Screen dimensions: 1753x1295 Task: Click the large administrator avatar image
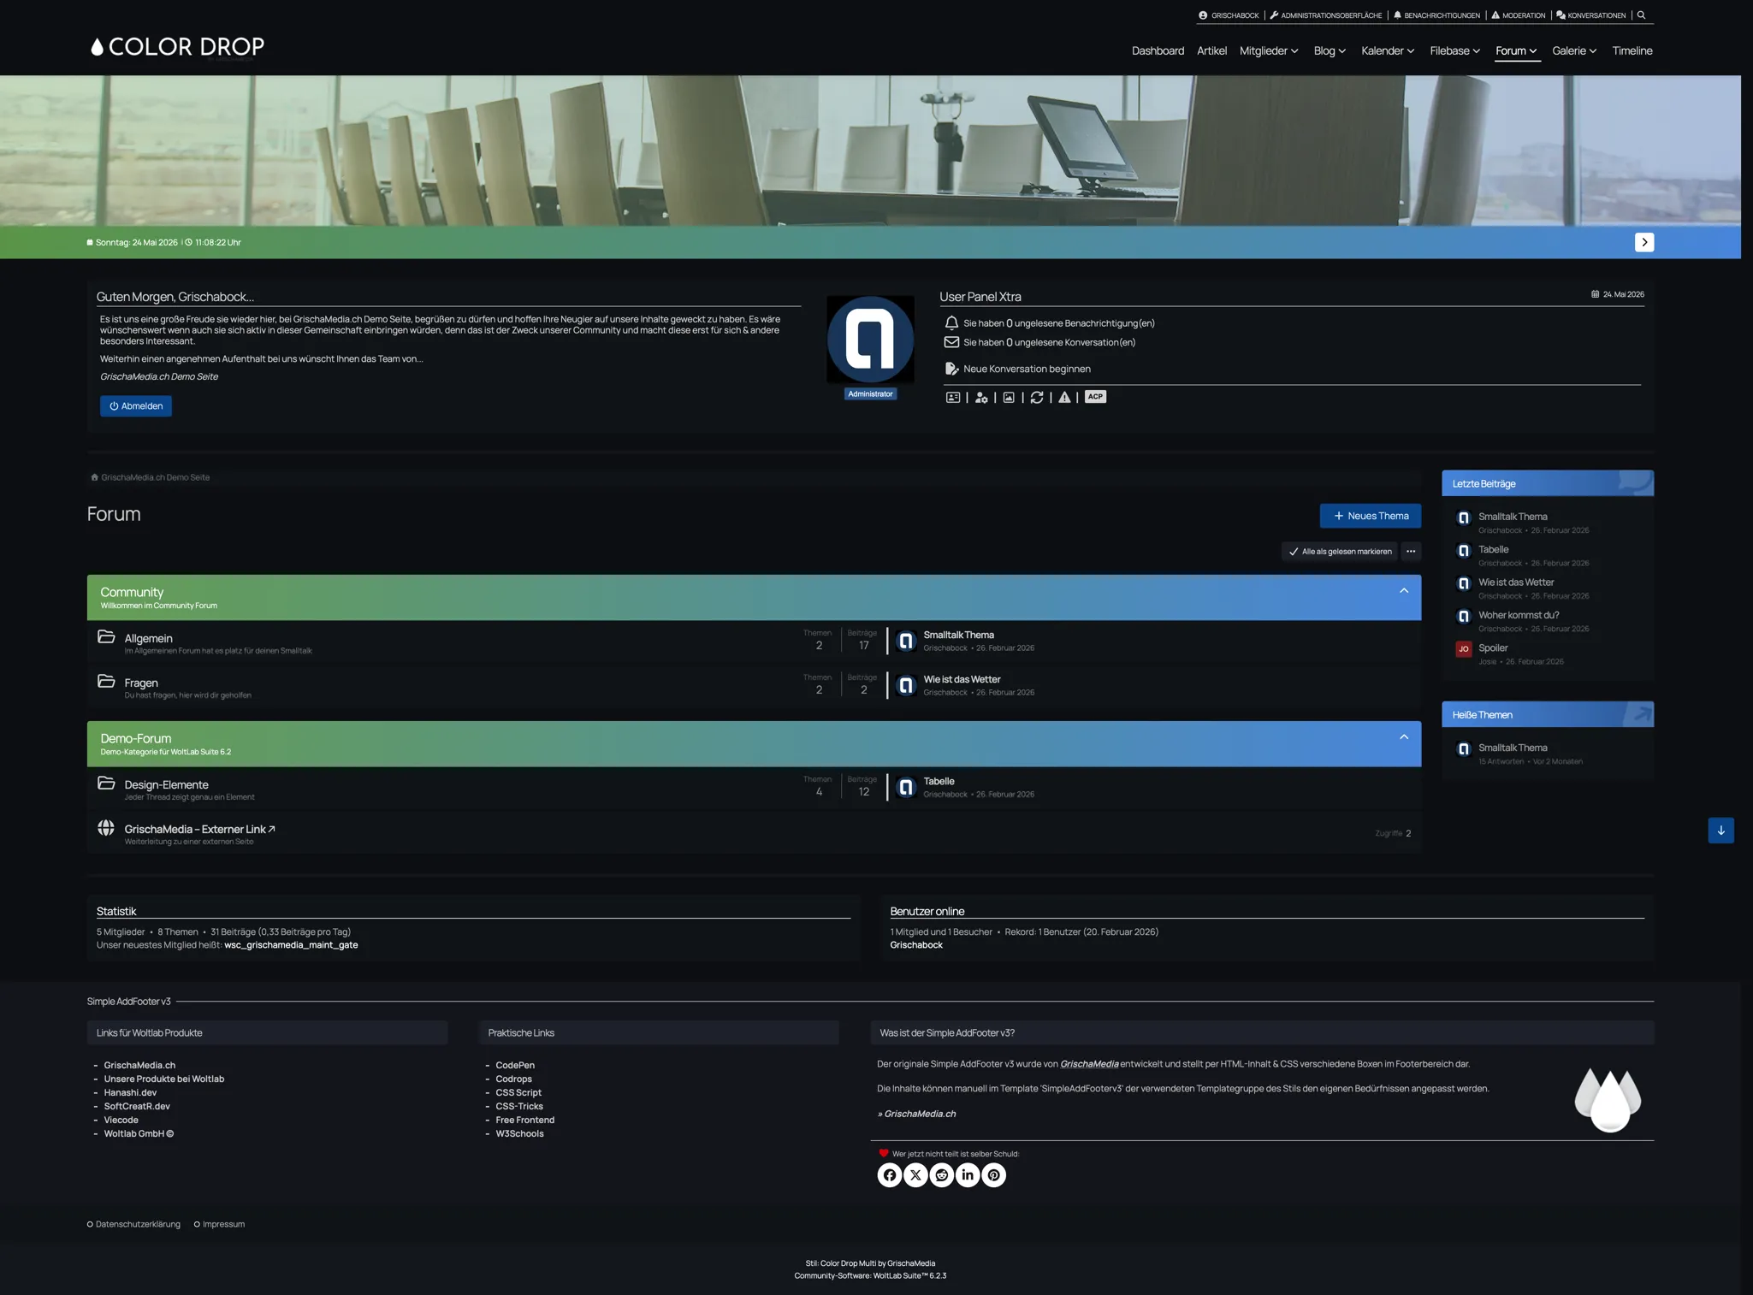pos(870,340)
